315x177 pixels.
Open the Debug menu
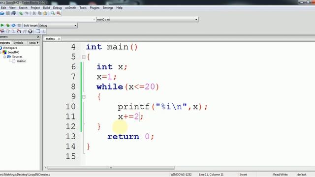pyautogui.click(x=57, y=8)
